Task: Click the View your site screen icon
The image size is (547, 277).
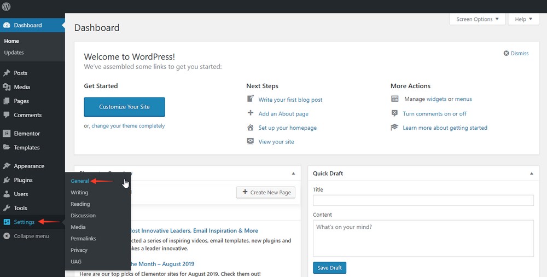Action: [250, 141]
